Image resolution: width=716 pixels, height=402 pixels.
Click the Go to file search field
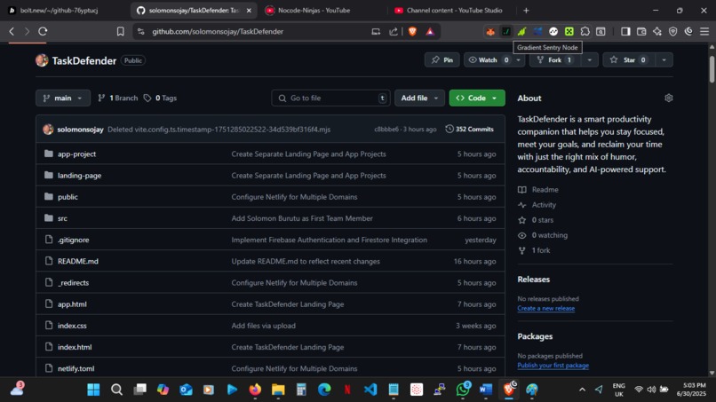pos(331,99)
